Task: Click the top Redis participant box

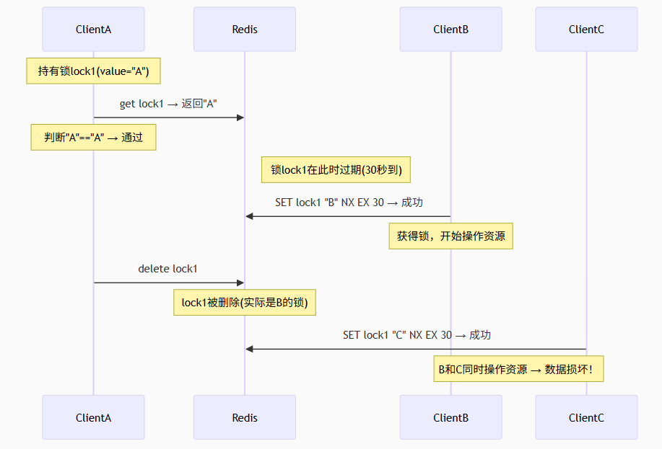Action: tap(245, 30)
